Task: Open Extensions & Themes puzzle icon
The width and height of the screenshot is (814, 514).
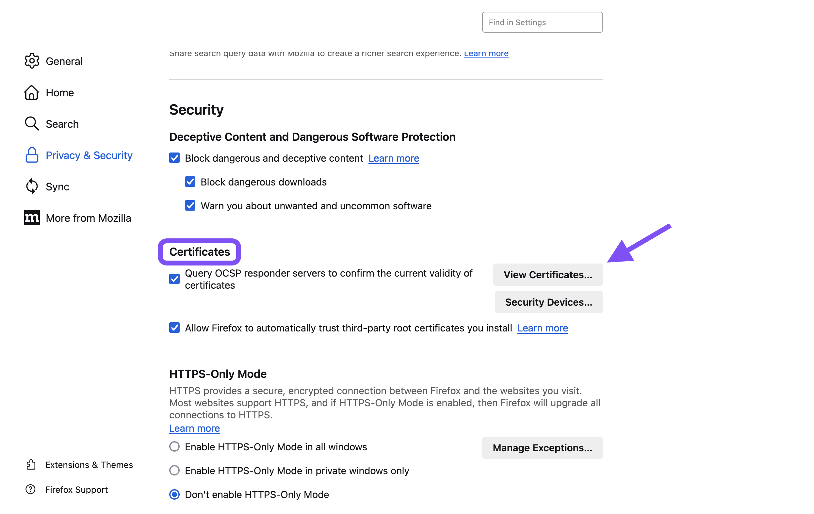Action: pyautogui.click(x=31, y=465)
